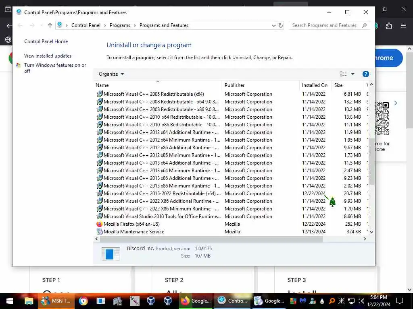Click the search magnifier in Programs and Features
The height and width of the screenshot is (309, 413).
(x=365, y=25)
